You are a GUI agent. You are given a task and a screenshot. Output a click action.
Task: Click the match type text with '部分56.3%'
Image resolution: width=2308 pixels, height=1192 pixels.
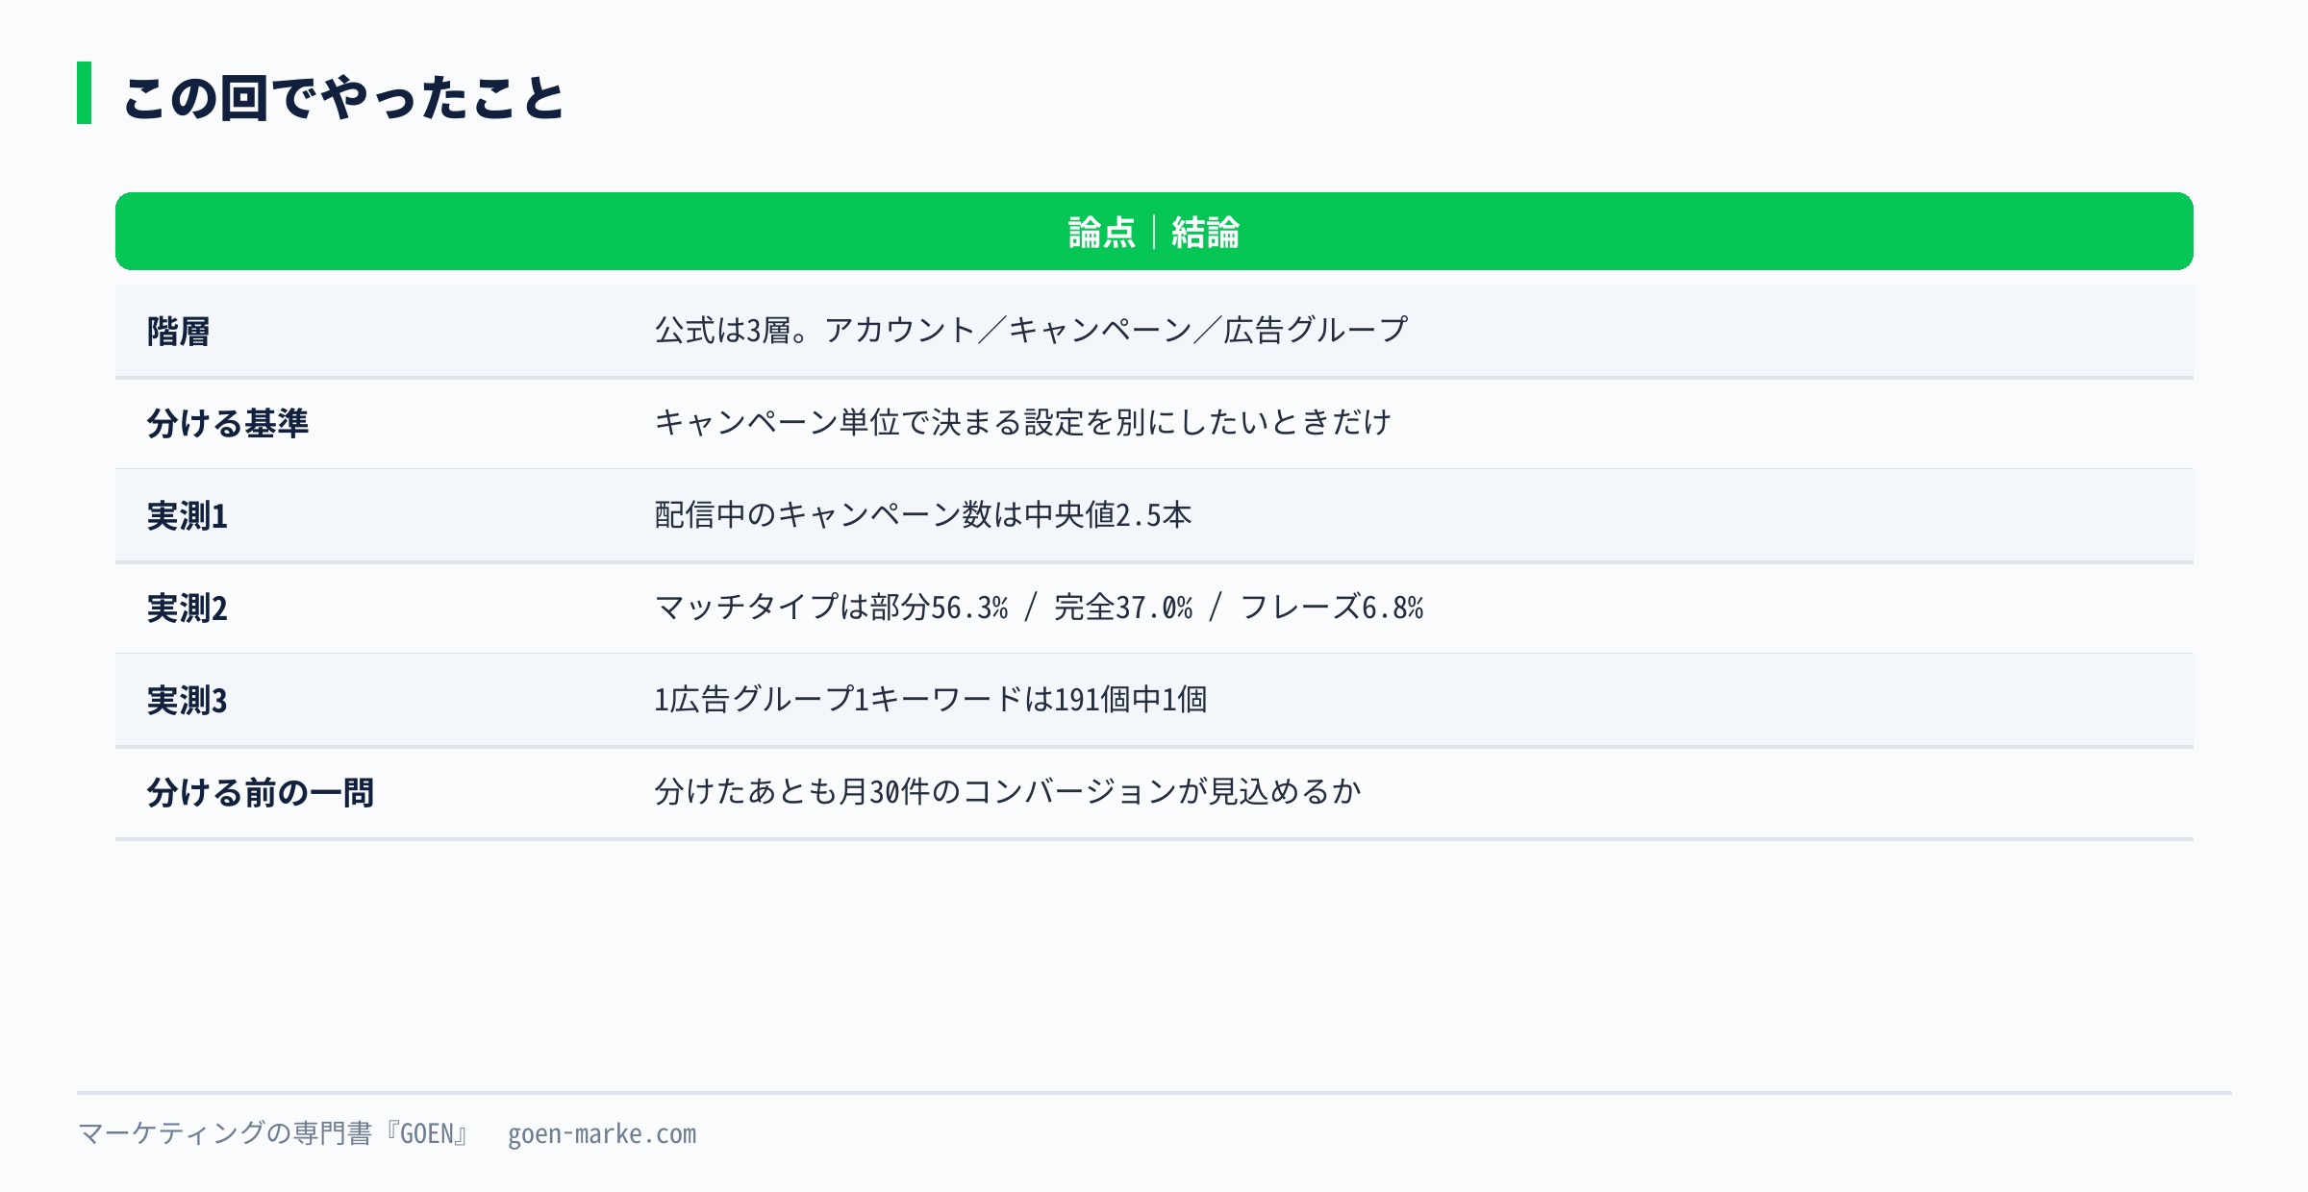coord(1039,608)
